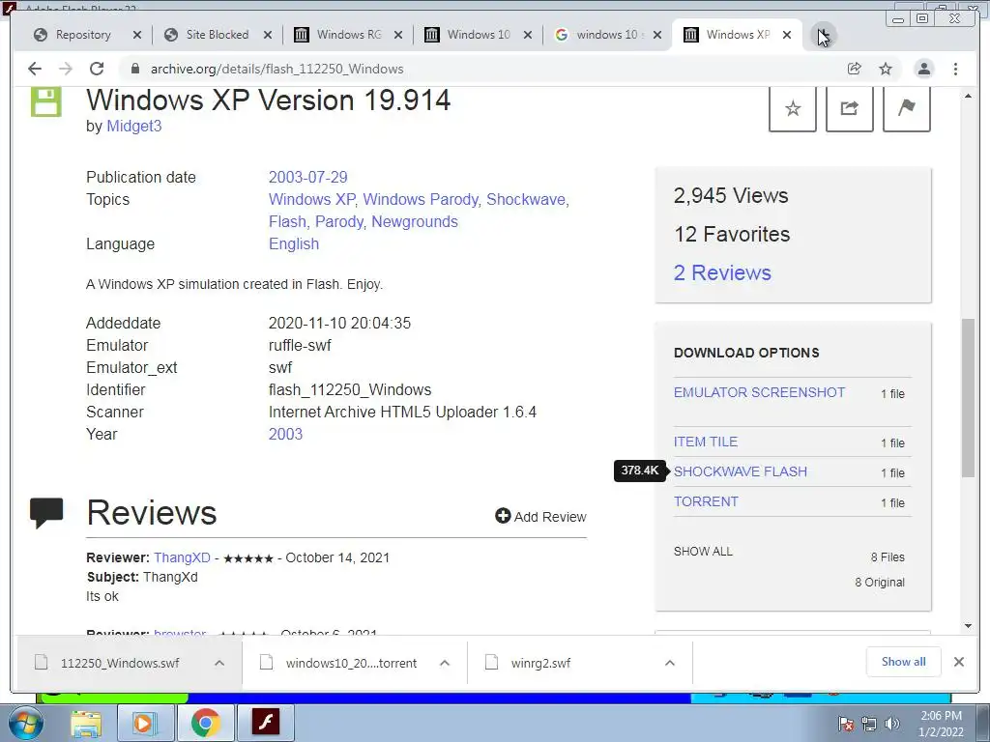
Task: Expand SHOW ALL download files
Action: pyautogui.click(x=703, y=552)
